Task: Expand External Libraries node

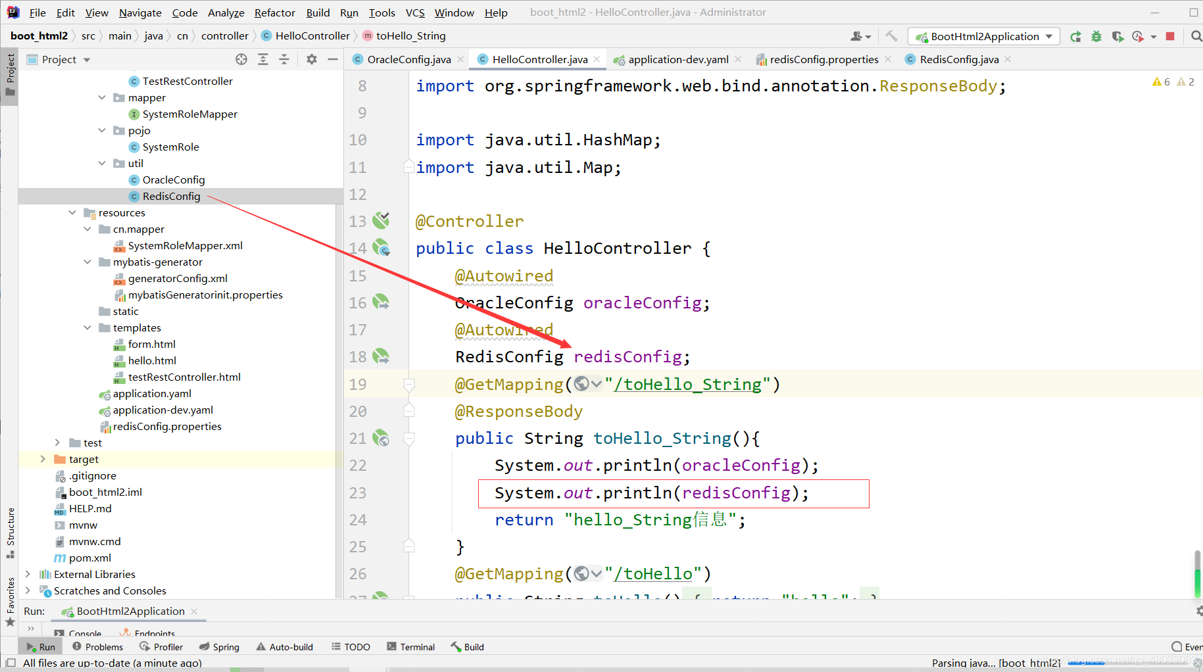Action: (x=28, y=574)
